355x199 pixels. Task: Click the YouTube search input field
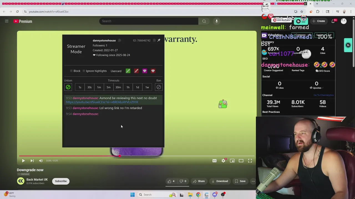[x=149, y=21]
